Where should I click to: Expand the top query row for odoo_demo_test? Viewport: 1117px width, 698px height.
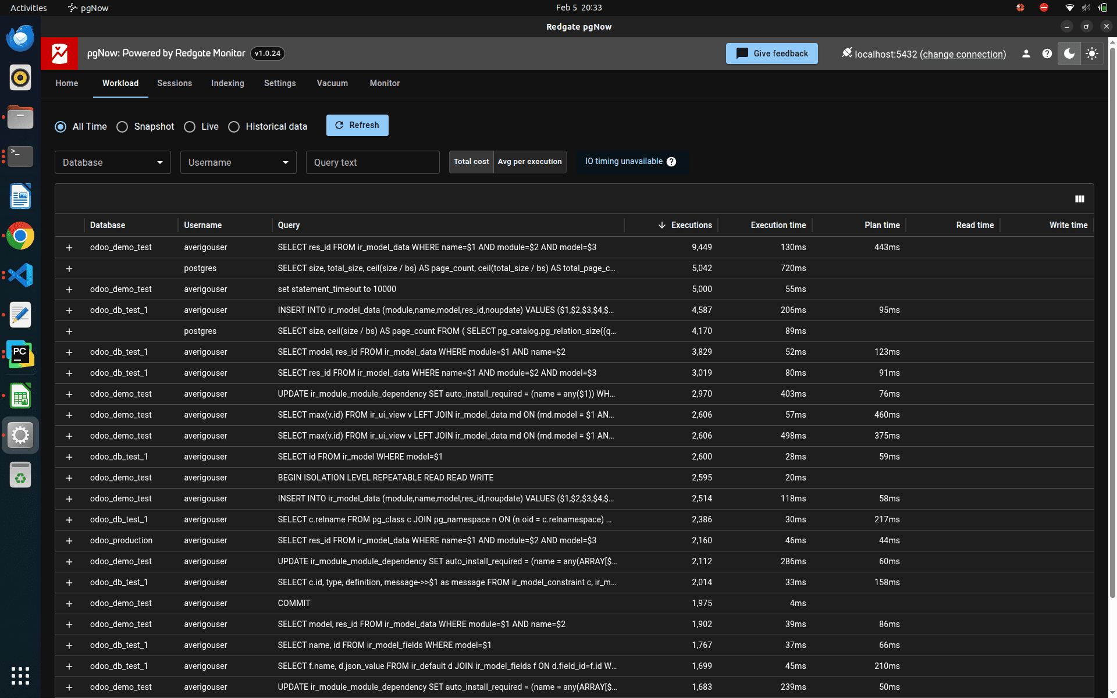pyautogui.click(x=69, y=247)
